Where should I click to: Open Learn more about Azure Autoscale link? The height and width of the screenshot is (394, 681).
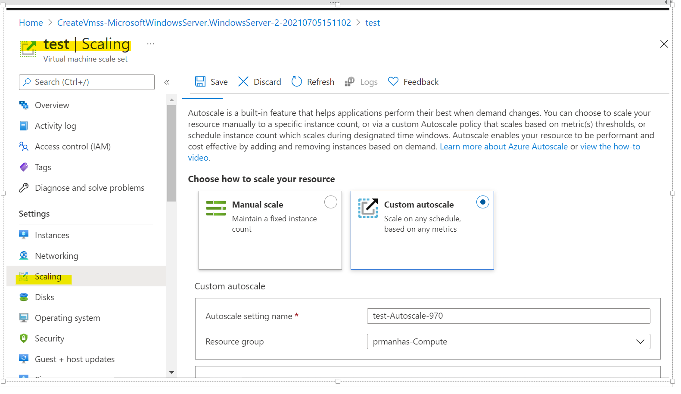pyautogui.click(x=504, y=146)
